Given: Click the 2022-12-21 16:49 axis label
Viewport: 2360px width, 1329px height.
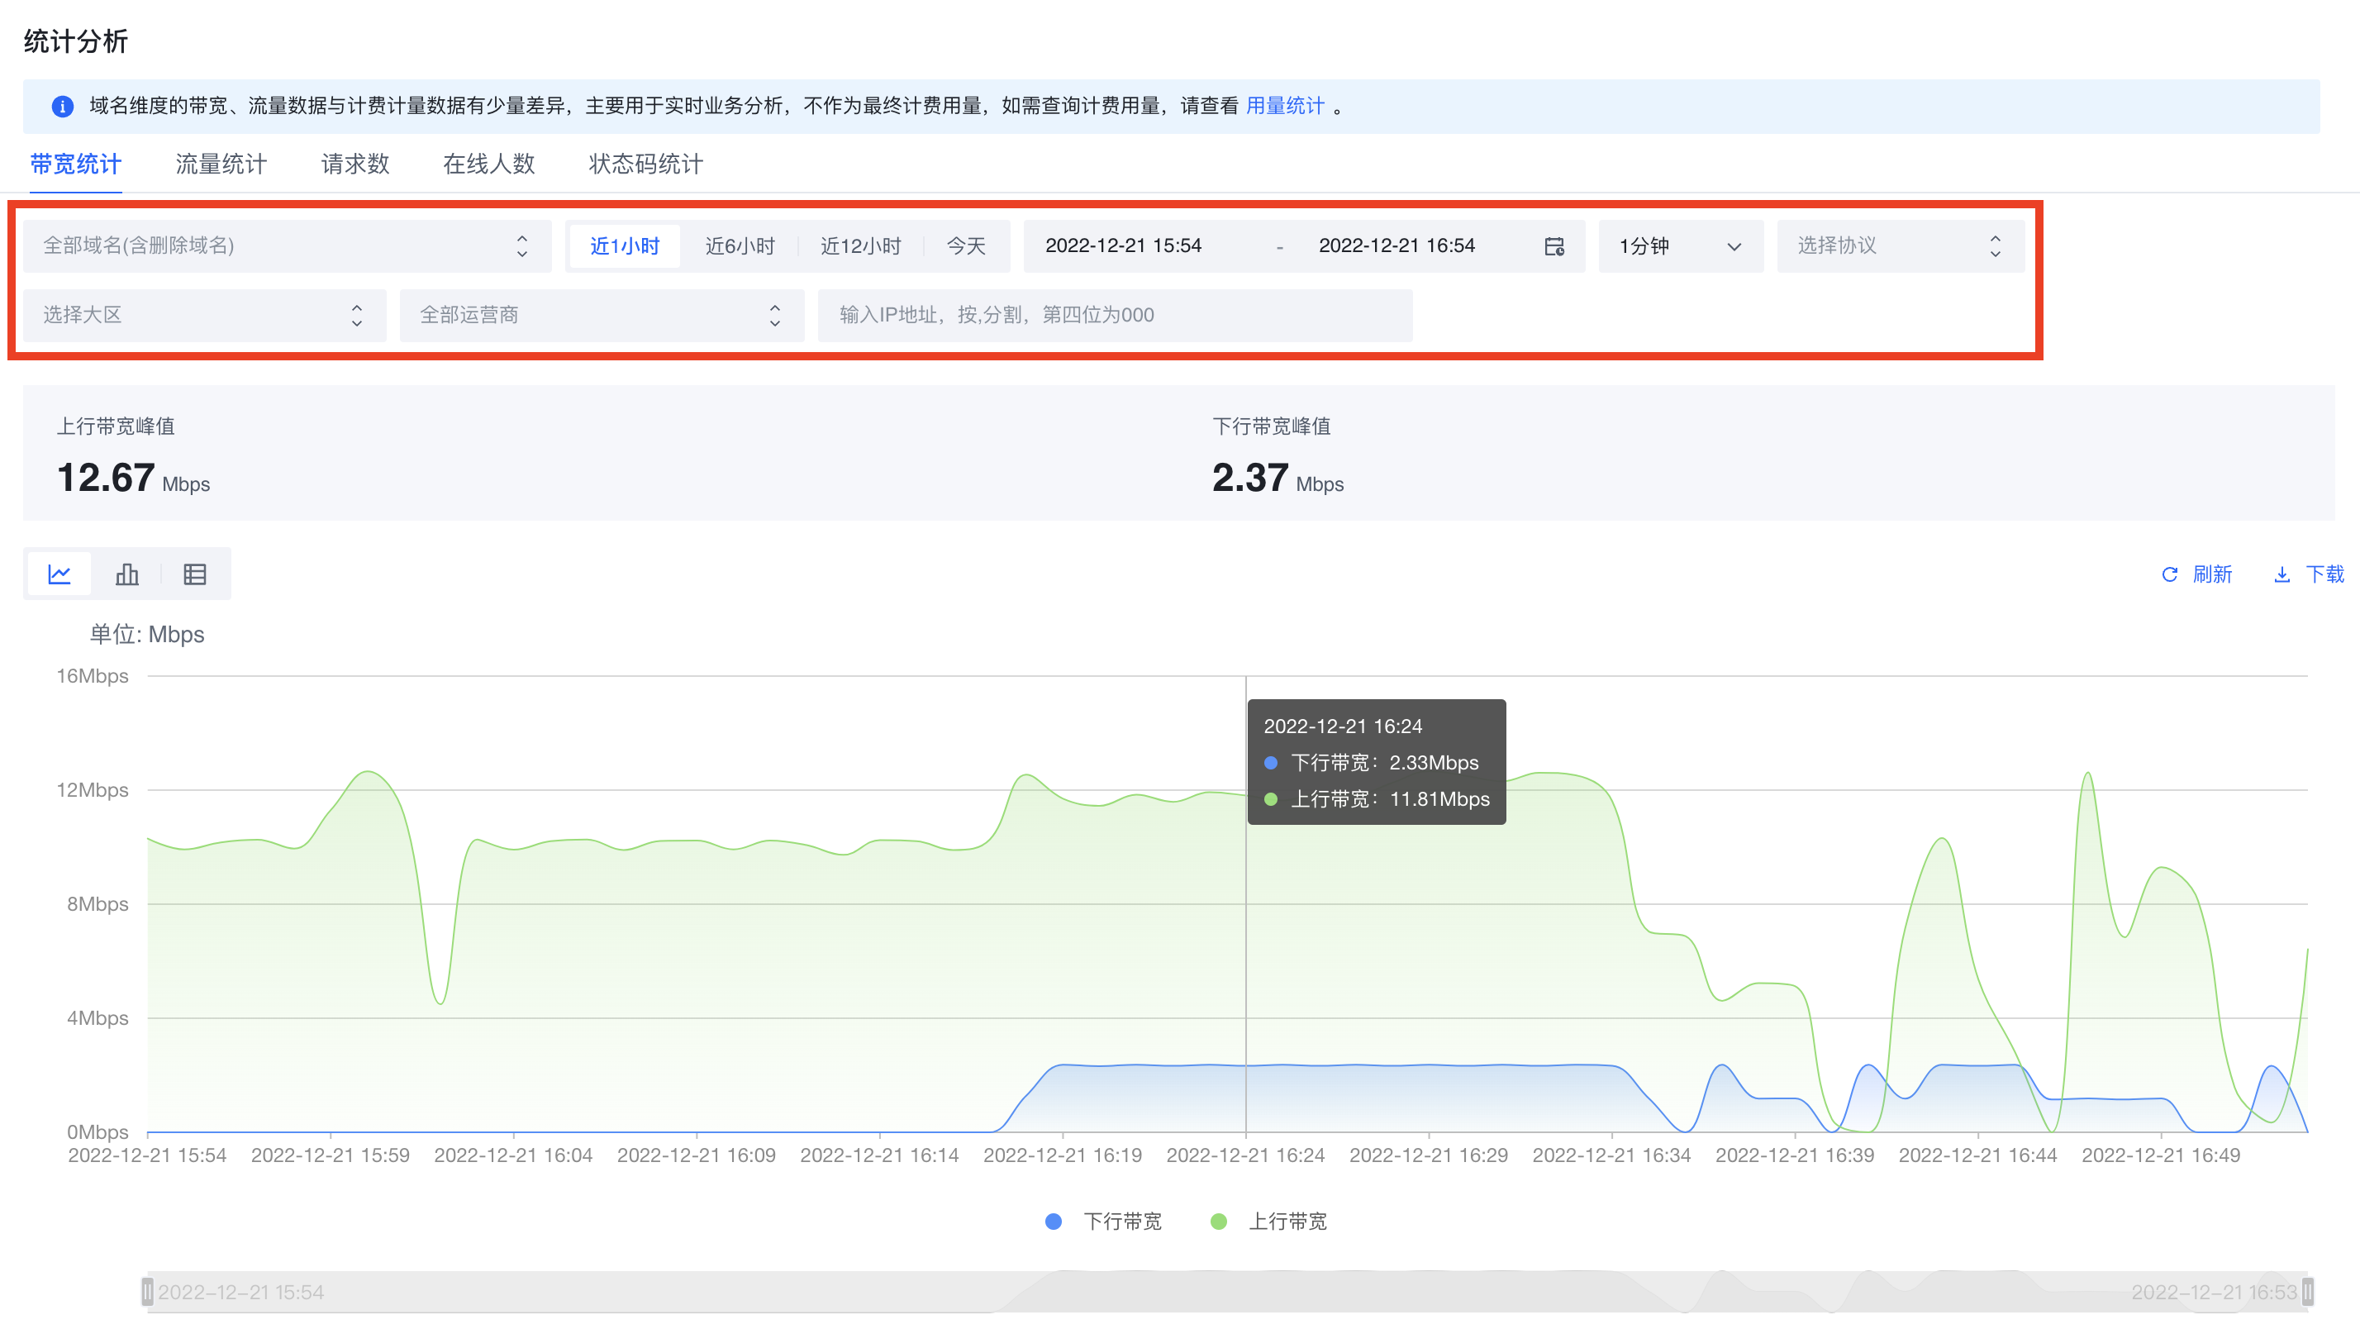Looking at the screenshot, I should [2160, 1155].
